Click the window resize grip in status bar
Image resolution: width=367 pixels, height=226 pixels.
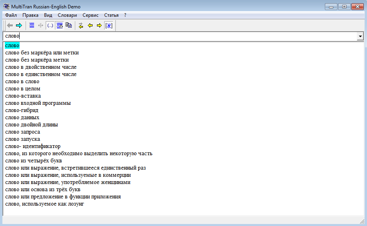click(x=362, y=221)
